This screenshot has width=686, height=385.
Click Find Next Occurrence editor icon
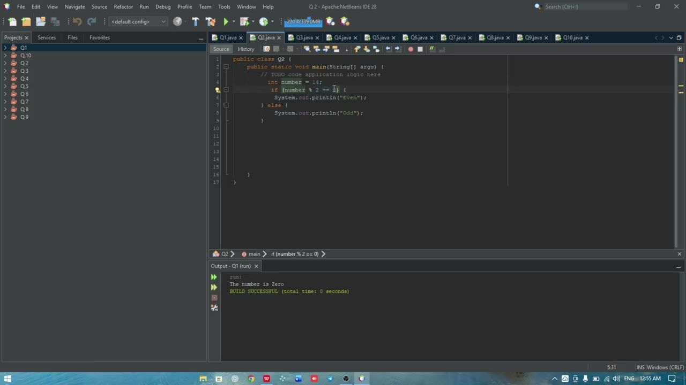point(326,49)
